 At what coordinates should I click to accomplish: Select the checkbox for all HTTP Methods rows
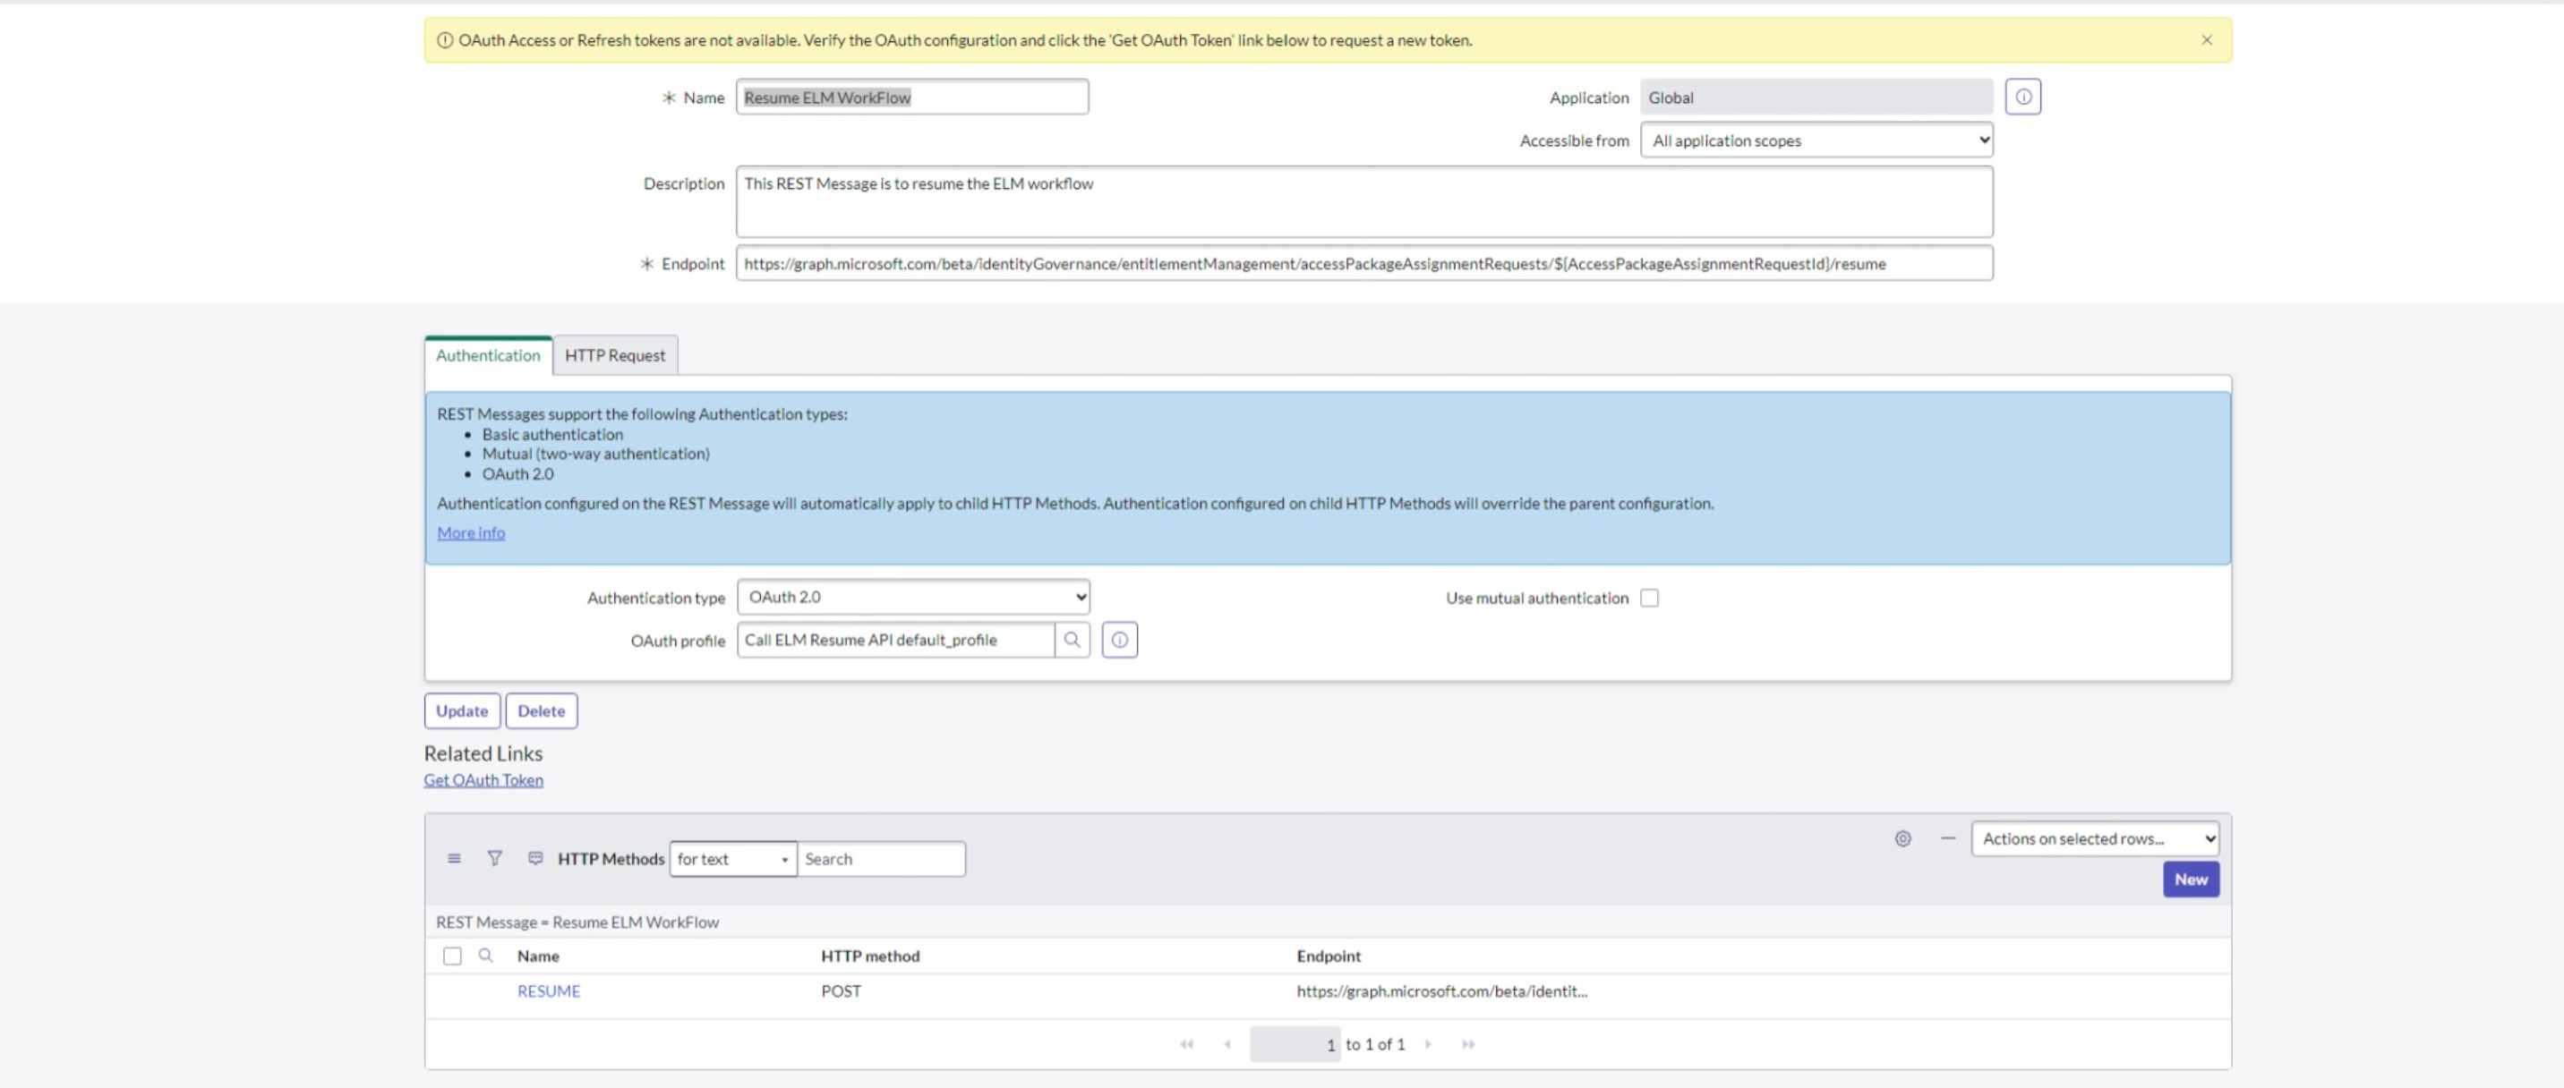point(453,956)
